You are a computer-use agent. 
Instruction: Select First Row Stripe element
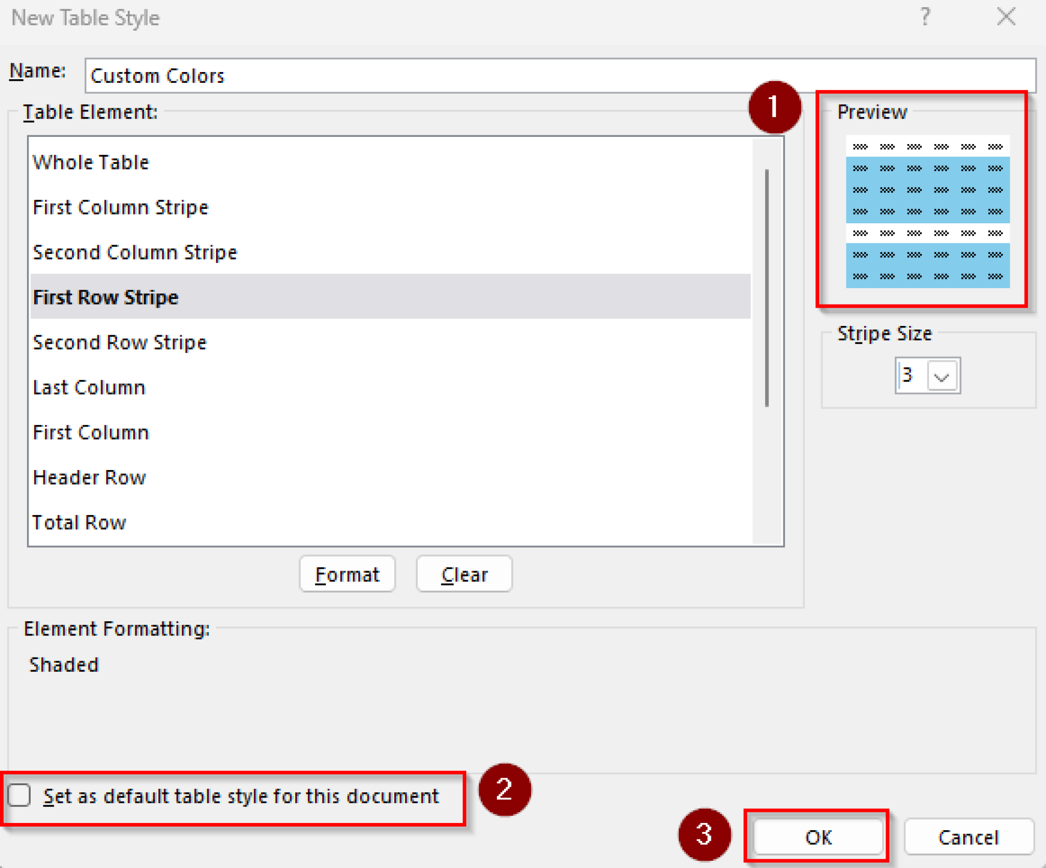point(106,297)
